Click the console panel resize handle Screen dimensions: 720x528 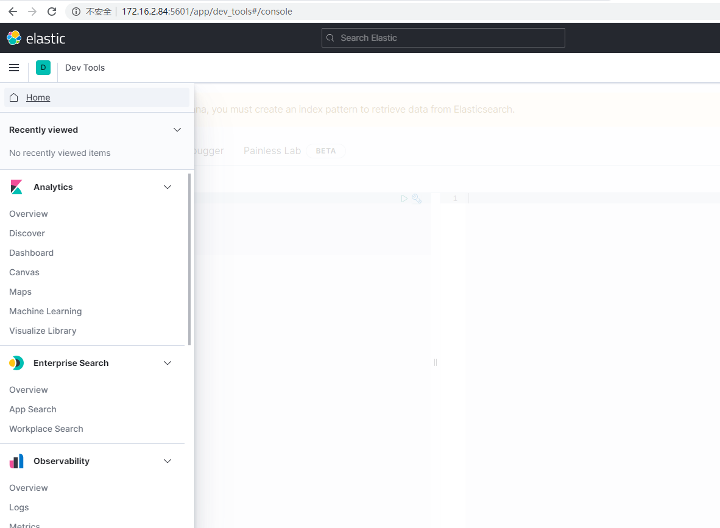pos(436,362)
